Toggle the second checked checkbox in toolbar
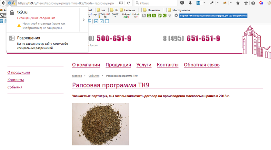 [x=102, y=21]
